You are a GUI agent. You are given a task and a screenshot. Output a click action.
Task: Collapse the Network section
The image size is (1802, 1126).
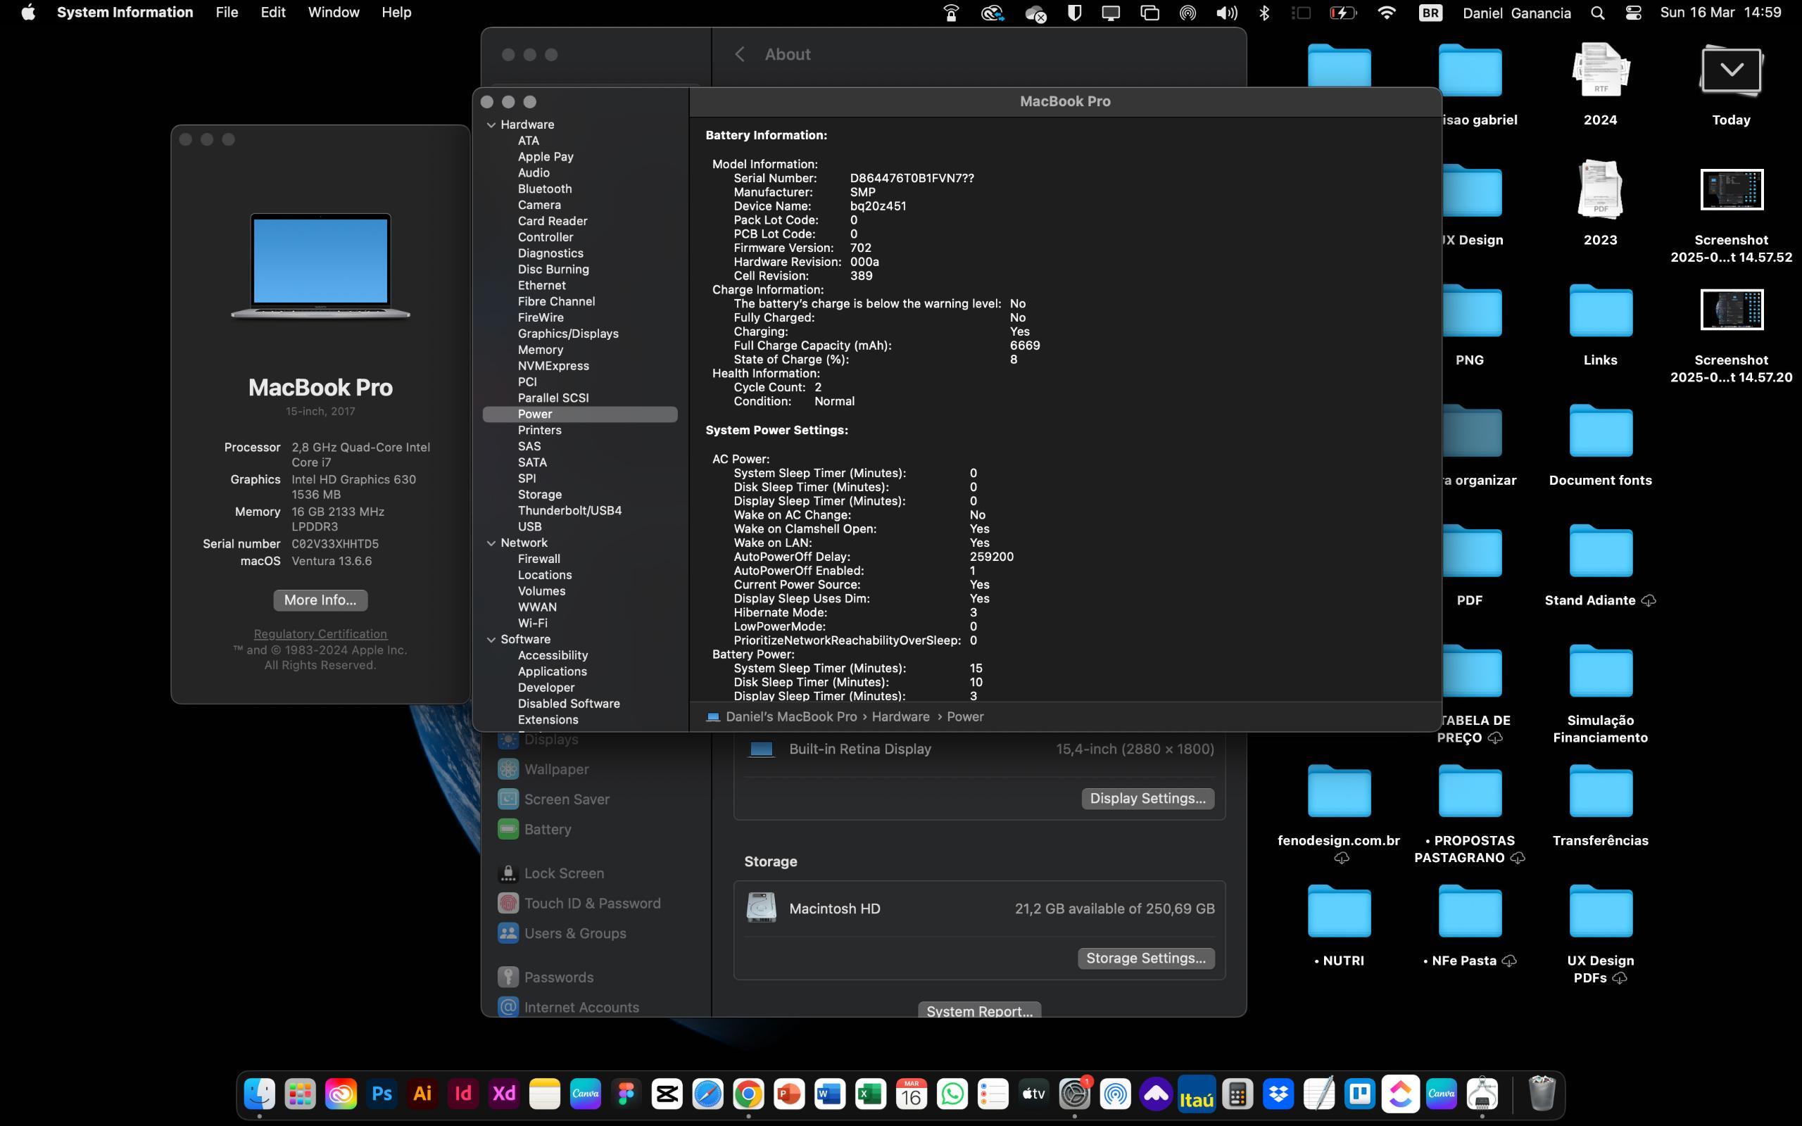pos(491,543)
